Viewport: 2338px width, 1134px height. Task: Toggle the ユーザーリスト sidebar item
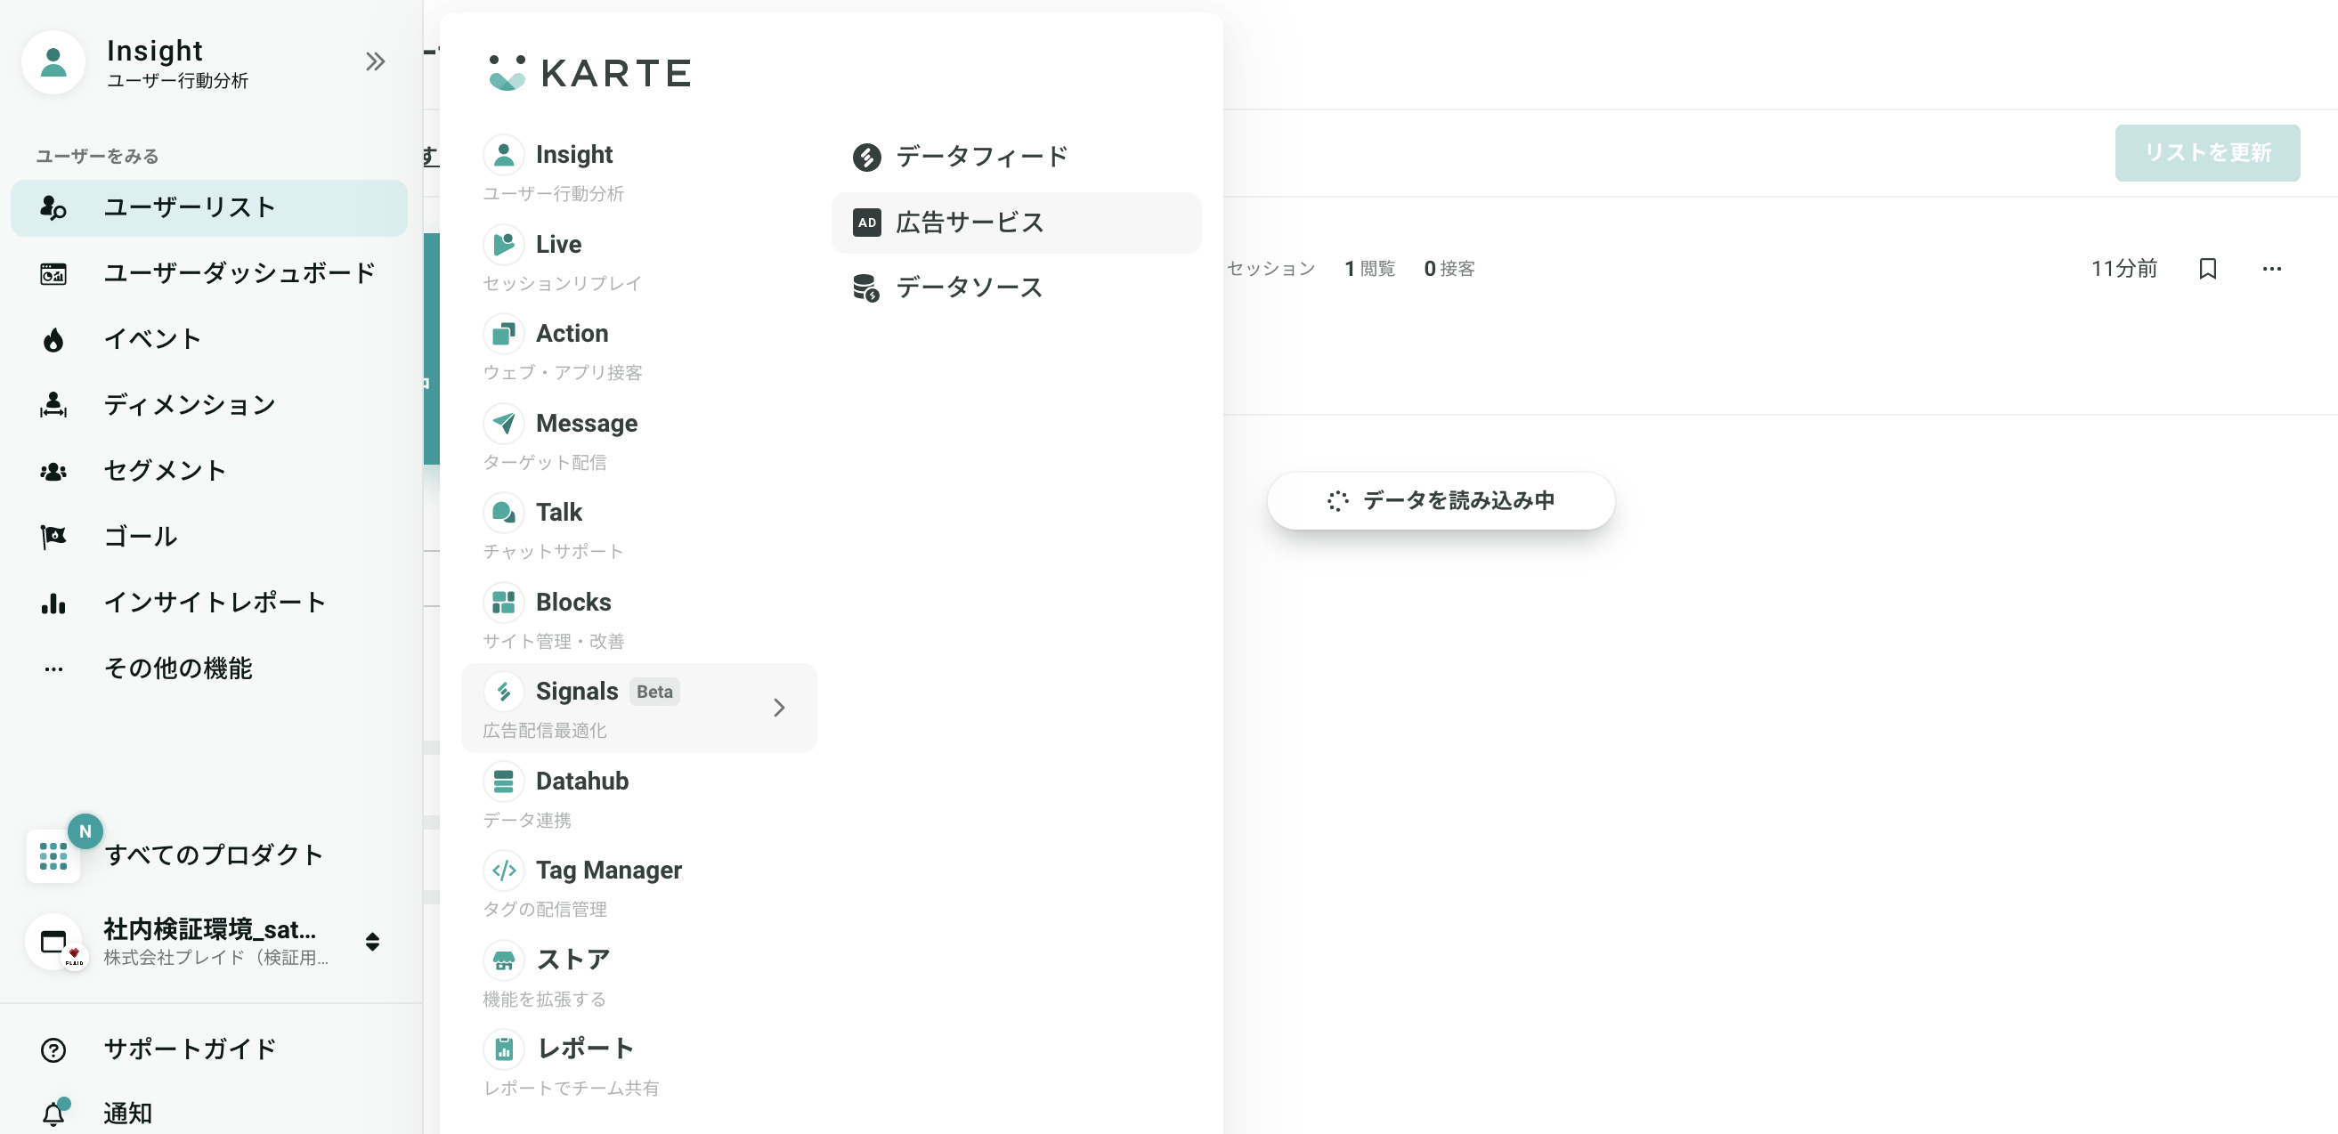pos(210,206)
